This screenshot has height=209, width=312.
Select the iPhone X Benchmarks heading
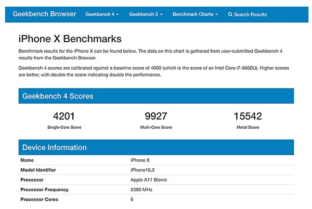click(70, 39)
